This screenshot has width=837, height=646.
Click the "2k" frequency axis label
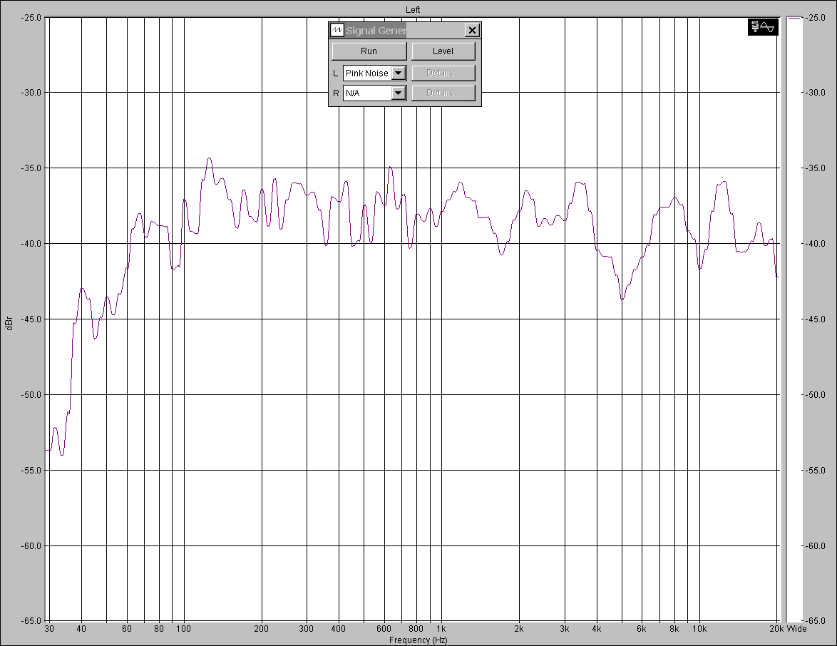click(x=519, y=629)
